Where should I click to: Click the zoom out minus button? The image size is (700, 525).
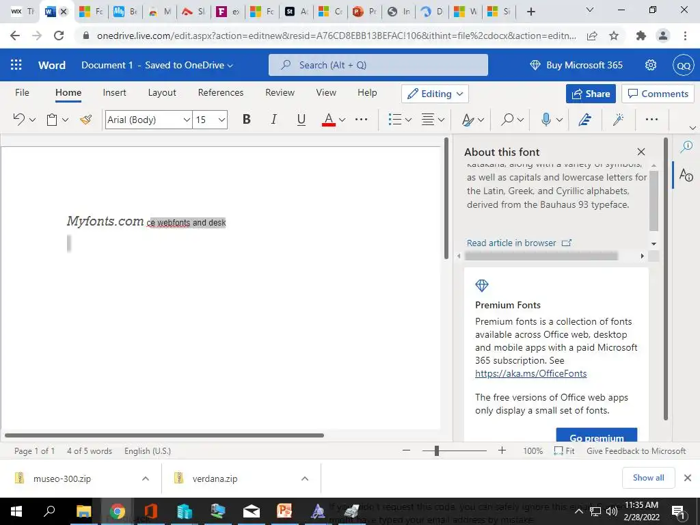coord(406,450)
